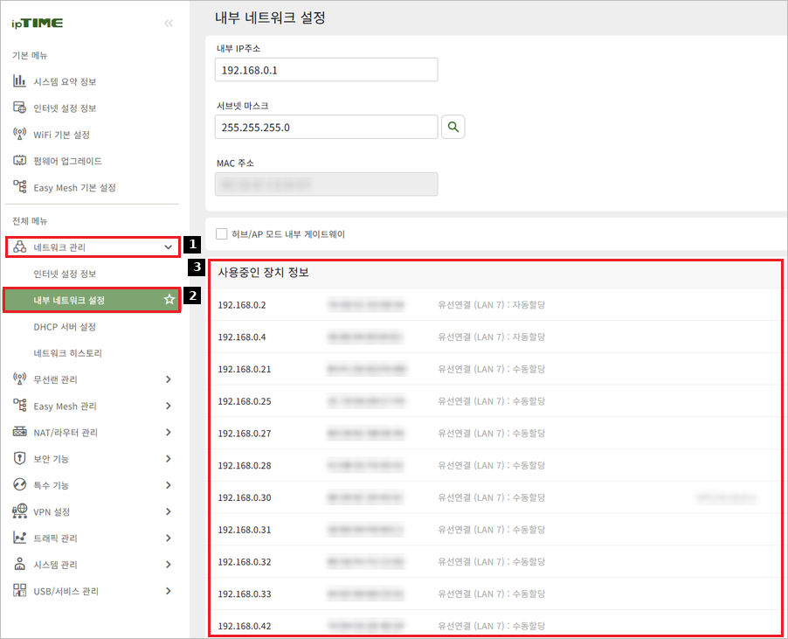Select 내부 네트워크 설정 submenu
Image resolution: width=788 pixels, height=639 pixels.
(x=92, y=300)
